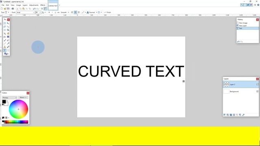Select the Zoom magnifier tool

click(8, 30)
